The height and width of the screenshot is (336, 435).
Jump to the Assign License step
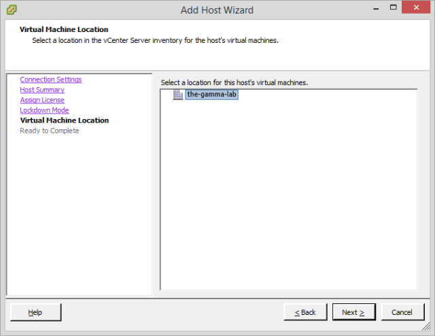pyautogui.click(x=42, y=100)
